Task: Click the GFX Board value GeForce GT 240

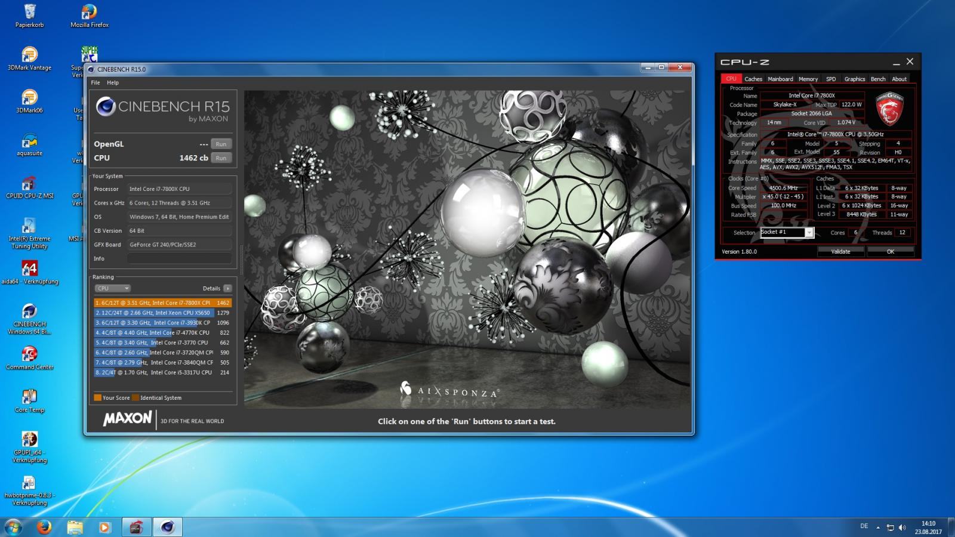Action: click(179, 245)
